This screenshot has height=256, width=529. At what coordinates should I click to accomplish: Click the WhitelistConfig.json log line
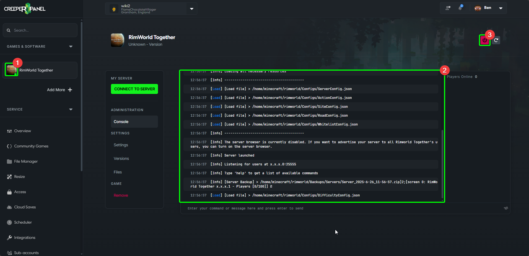coord(311,124)
